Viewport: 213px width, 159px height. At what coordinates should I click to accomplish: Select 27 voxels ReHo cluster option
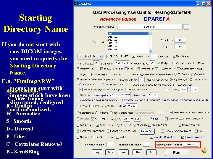pos(134,125)
